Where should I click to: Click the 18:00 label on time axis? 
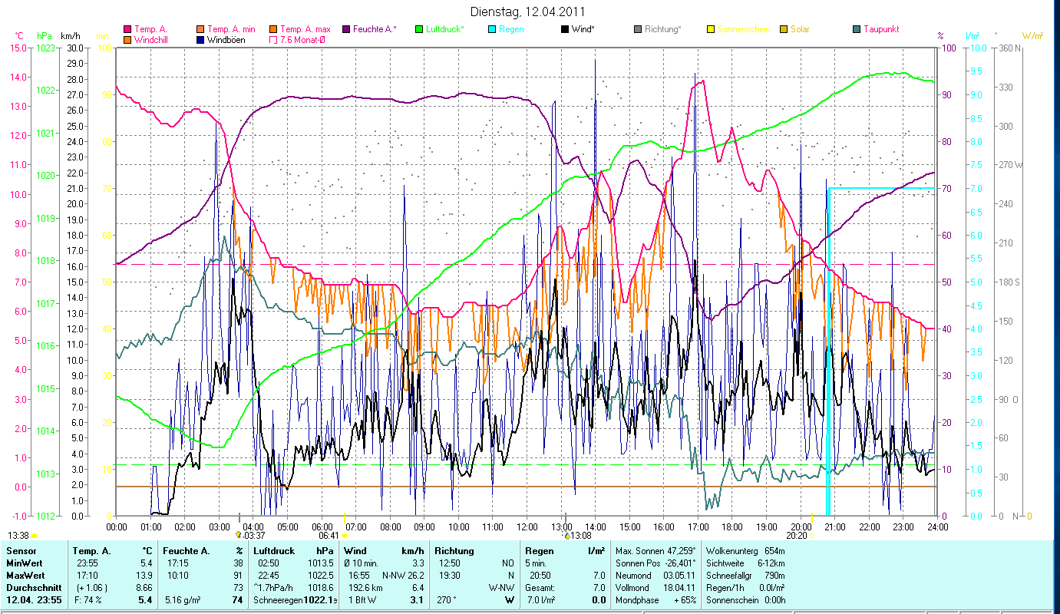click(732, 527)
